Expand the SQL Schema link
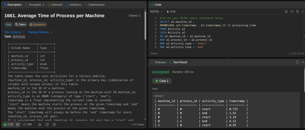The width and height of the screenshot is (305, 130). click(x=14, y=32)
